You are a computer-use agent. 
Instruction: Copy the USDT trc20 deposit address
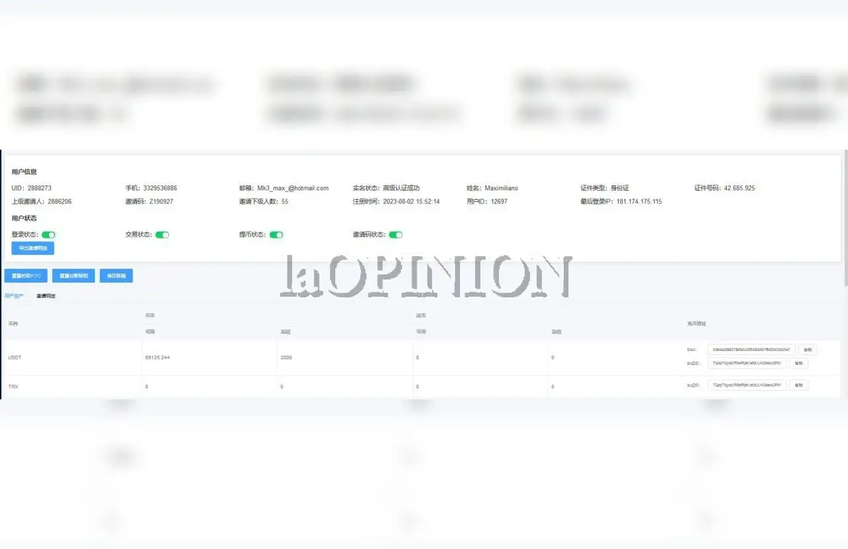click(798, 363)
